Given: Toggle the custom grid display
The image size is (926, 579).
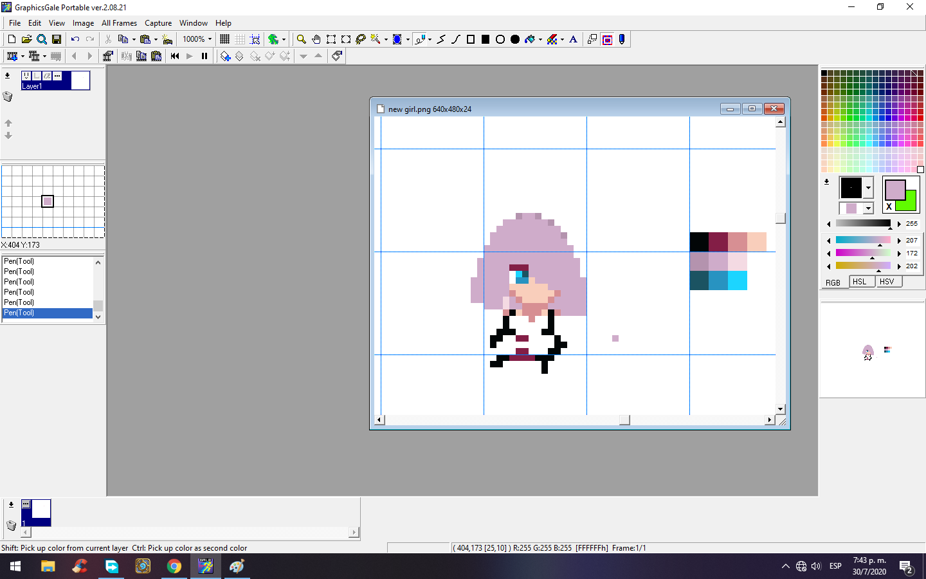Looking at the screenshot, I should tap(240, 39).
